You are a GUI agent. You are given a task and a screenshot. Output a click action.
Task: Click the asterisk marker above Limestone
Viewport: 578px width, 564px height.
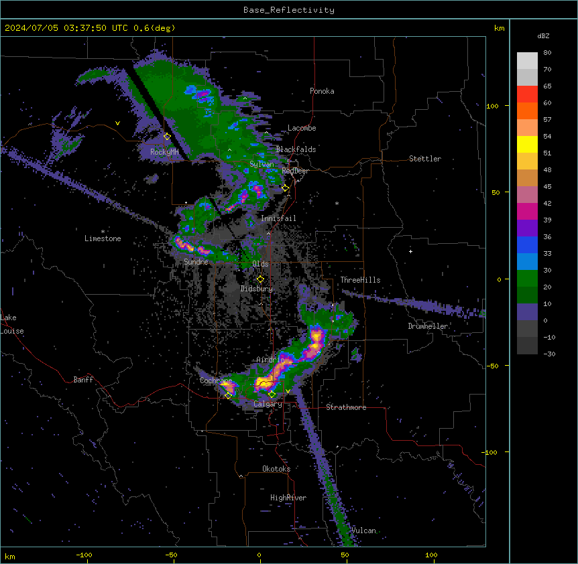[x=103, y=232]
